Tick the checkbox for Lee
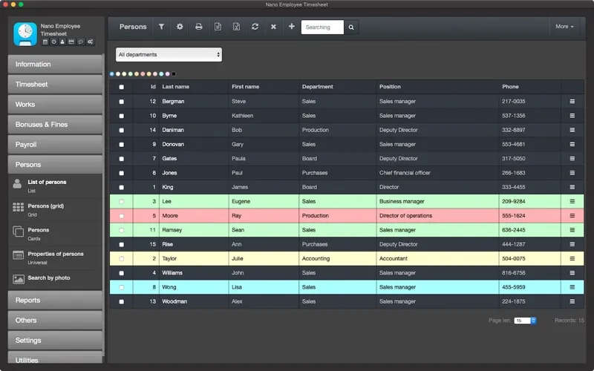 pyautogui.click(x=121, y=202)
